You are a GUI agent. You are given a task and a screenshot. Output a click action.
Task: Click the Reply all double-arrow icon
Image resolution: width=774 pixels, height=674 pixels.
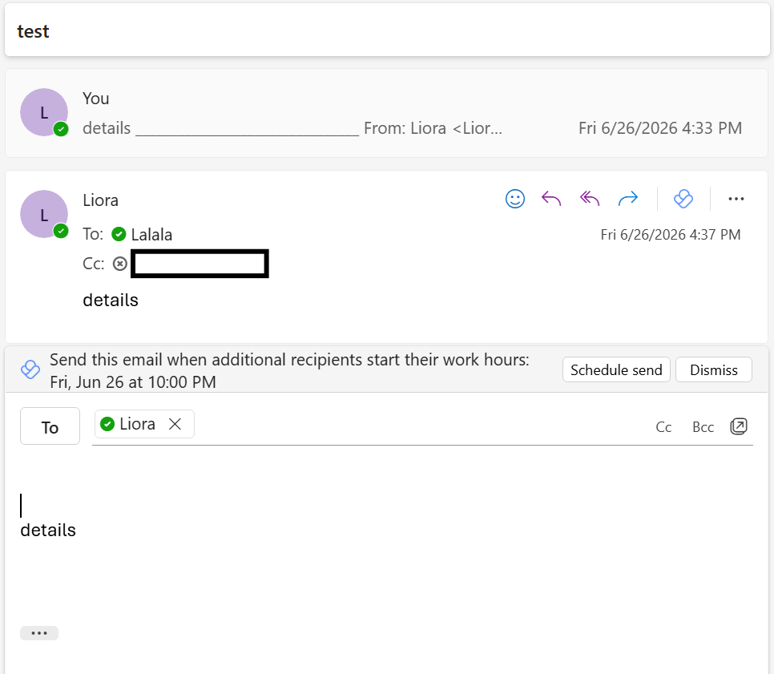(590, 199)
